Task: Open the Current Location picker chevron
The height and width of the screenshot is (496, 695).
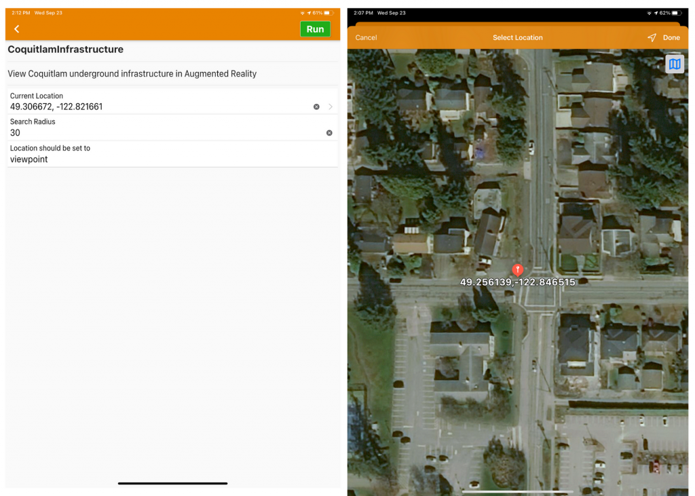Action: tap(331, 107)
